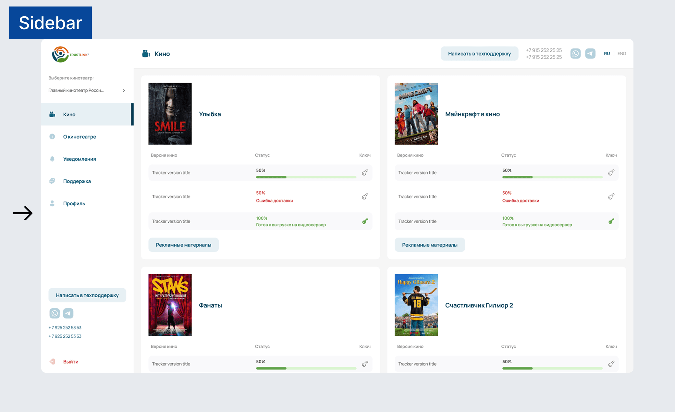The image size is (675, 412).
Task: Click the Telegram icon in top header
Action: click(x=590, y=54)
